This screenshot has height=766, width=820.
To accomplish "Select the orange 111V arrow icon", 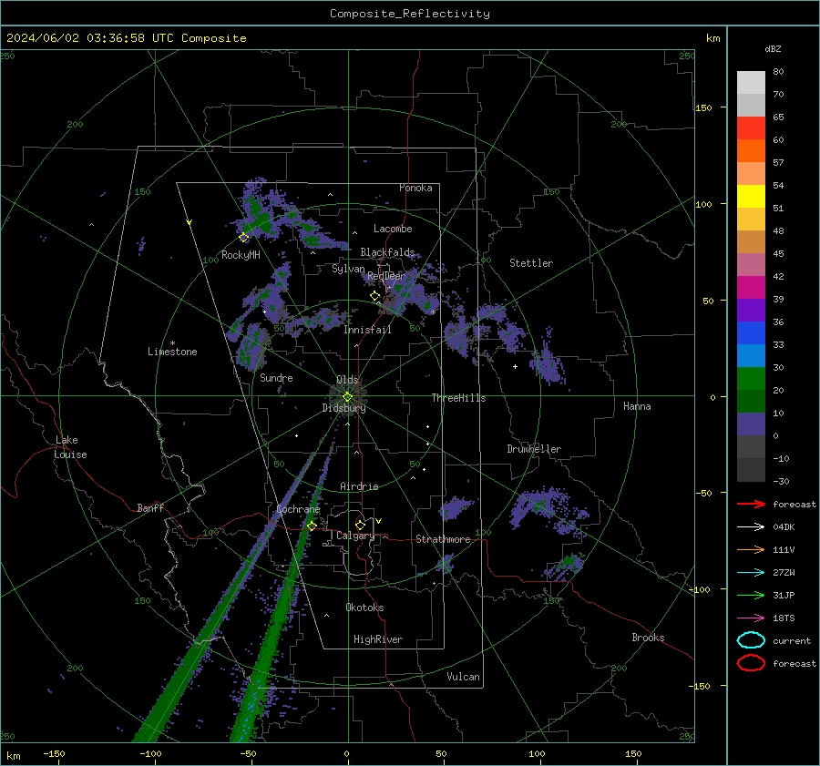I will tap(751, 549).
